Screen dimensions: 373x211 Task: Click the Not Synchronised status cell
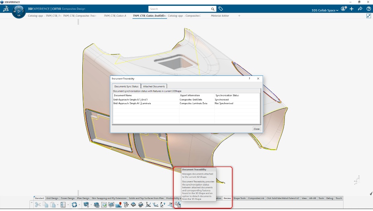[224, 103]
